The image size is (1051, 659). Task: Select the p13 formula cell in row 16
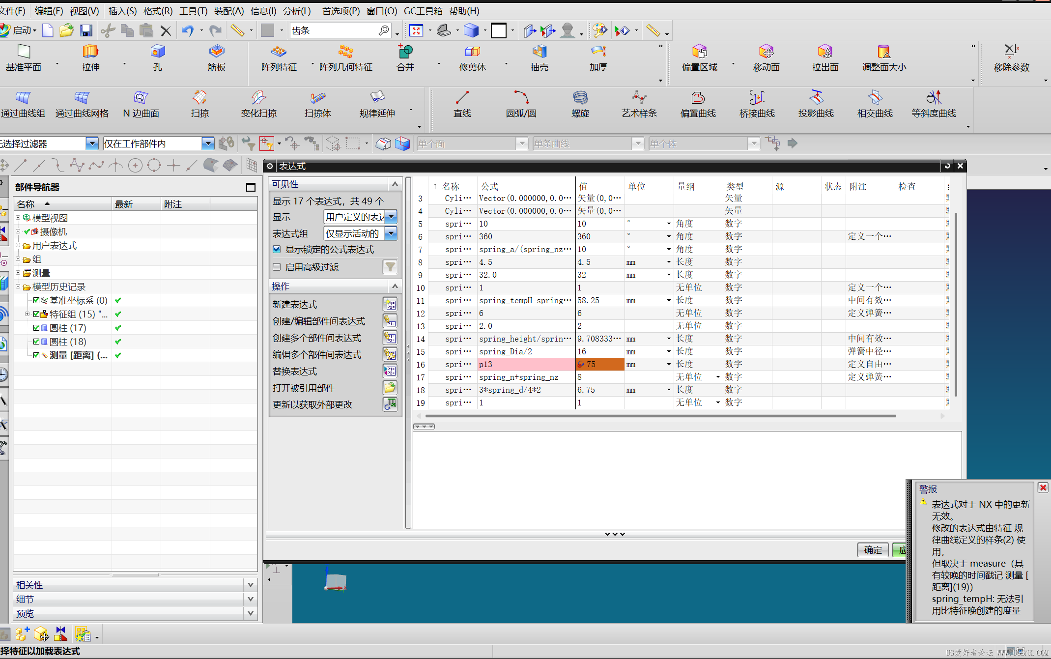click(526, 364)
